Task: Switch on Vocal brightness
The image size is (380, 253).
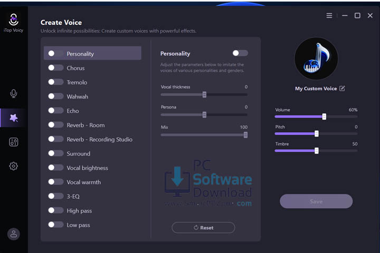Action: coord(56,168)
